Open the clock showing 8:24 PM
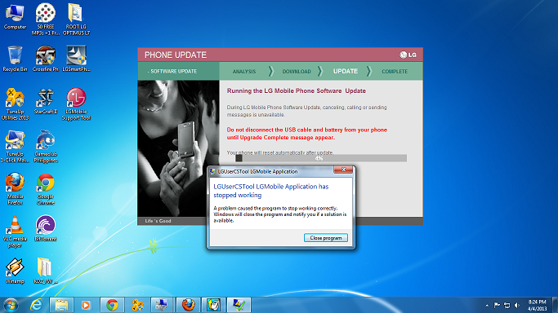The height and width of the screenshot is (313, 558). click(537, 305)
